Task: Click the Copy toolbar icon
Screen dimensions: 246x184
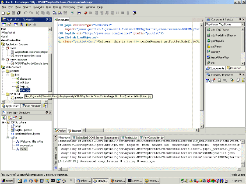Action: coord(43,13)
